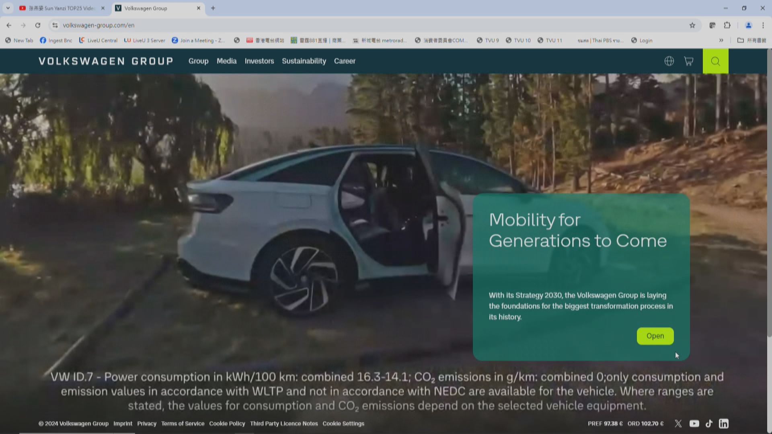
Task: Click the shopping cart icon
Action: 689,60
